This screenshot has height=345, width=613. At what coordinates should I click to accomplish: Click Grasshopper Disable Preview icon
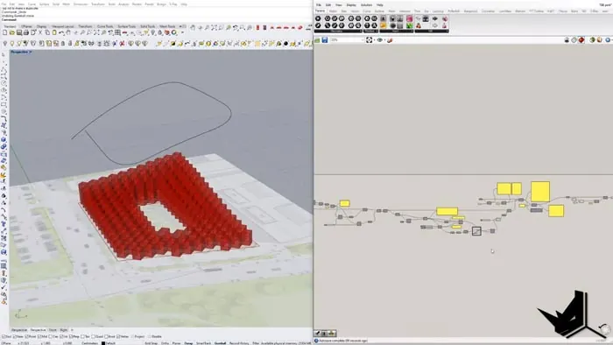pos(567,40)
